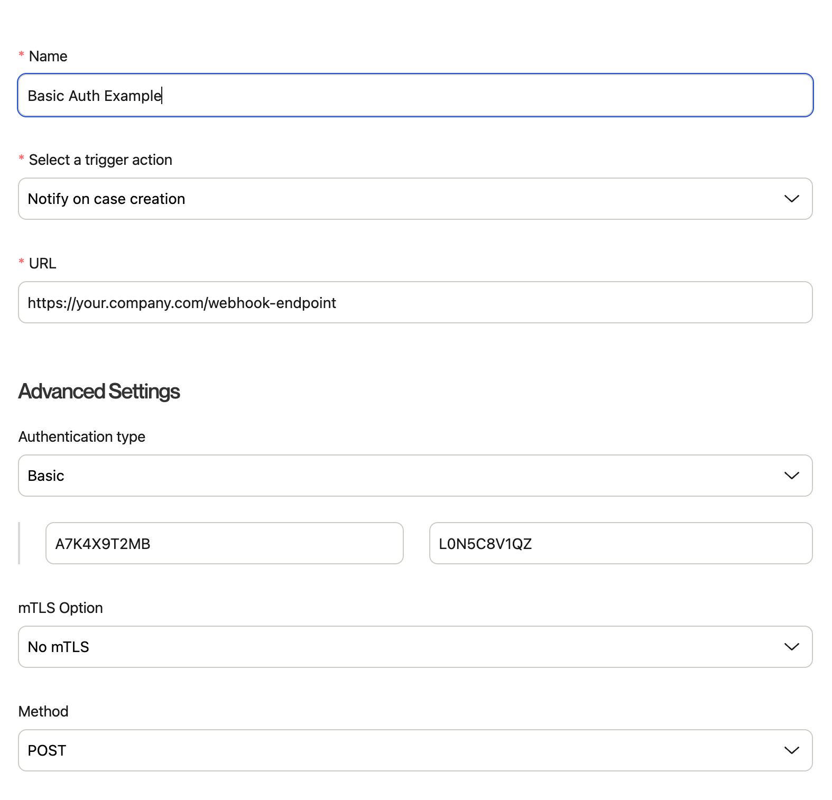Click the Authentication type label
Viewport: 832px width, 800px height.
pos(82,437)
